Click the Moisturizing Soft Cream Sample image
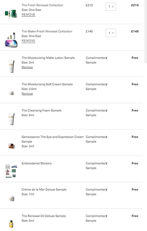The height and width of the screenshot is (231, 147). (x=11, y=93)
